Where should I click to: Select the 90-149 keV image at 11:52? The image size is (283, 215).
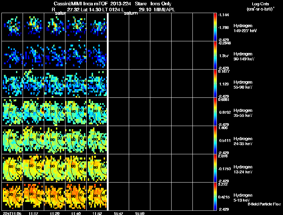tap(97, 55)
